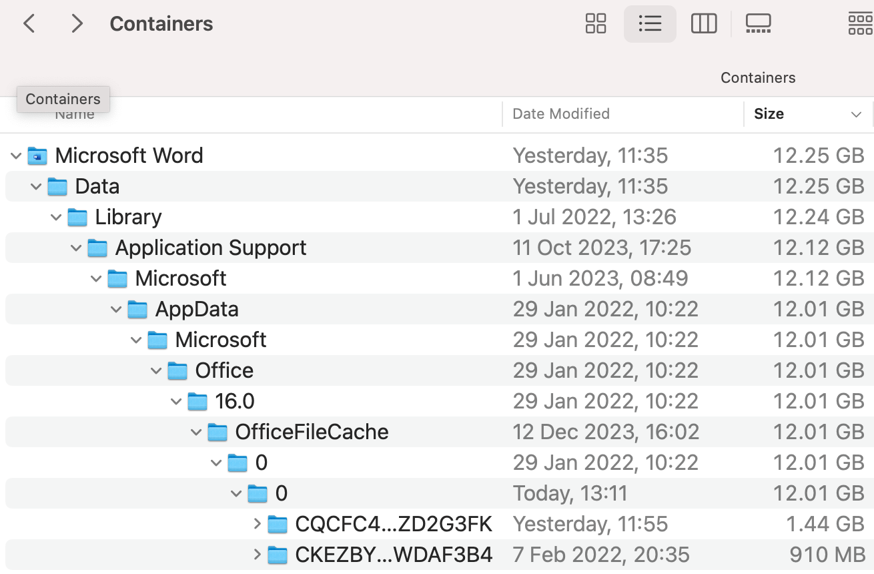Click the "1.44 GB" size value
This screenshot has height=574, width=874.
(825, 524)
